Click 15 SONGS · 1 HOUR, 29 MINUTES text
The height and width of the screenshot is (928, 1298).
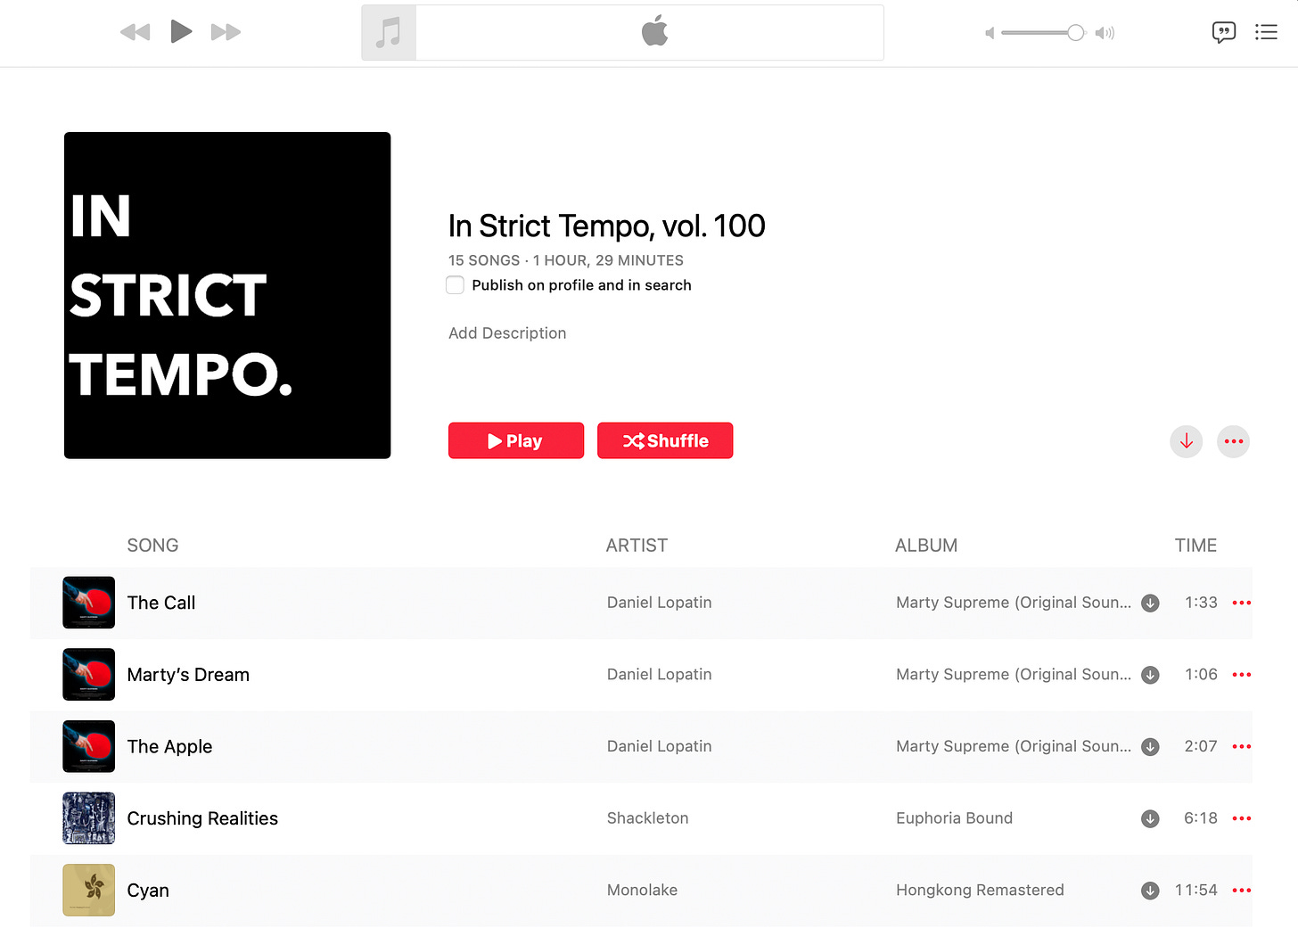pos(566,260)
